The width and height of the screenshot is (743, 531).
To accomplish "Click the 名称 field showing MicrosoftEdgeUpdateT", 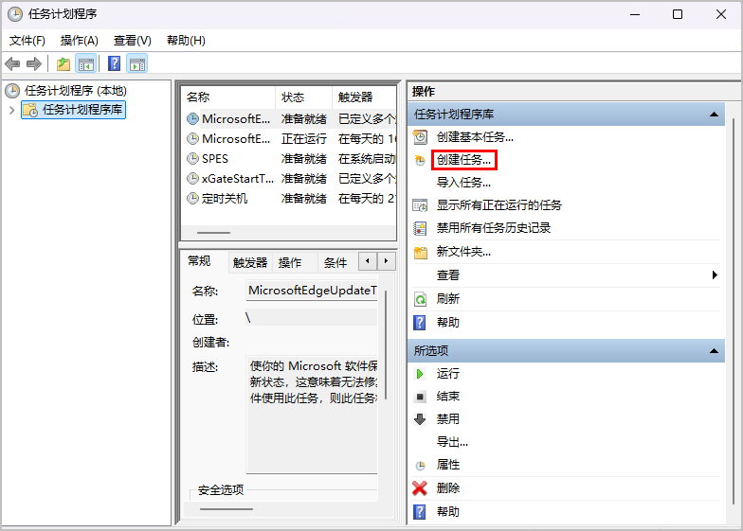I will coord(312,291).
